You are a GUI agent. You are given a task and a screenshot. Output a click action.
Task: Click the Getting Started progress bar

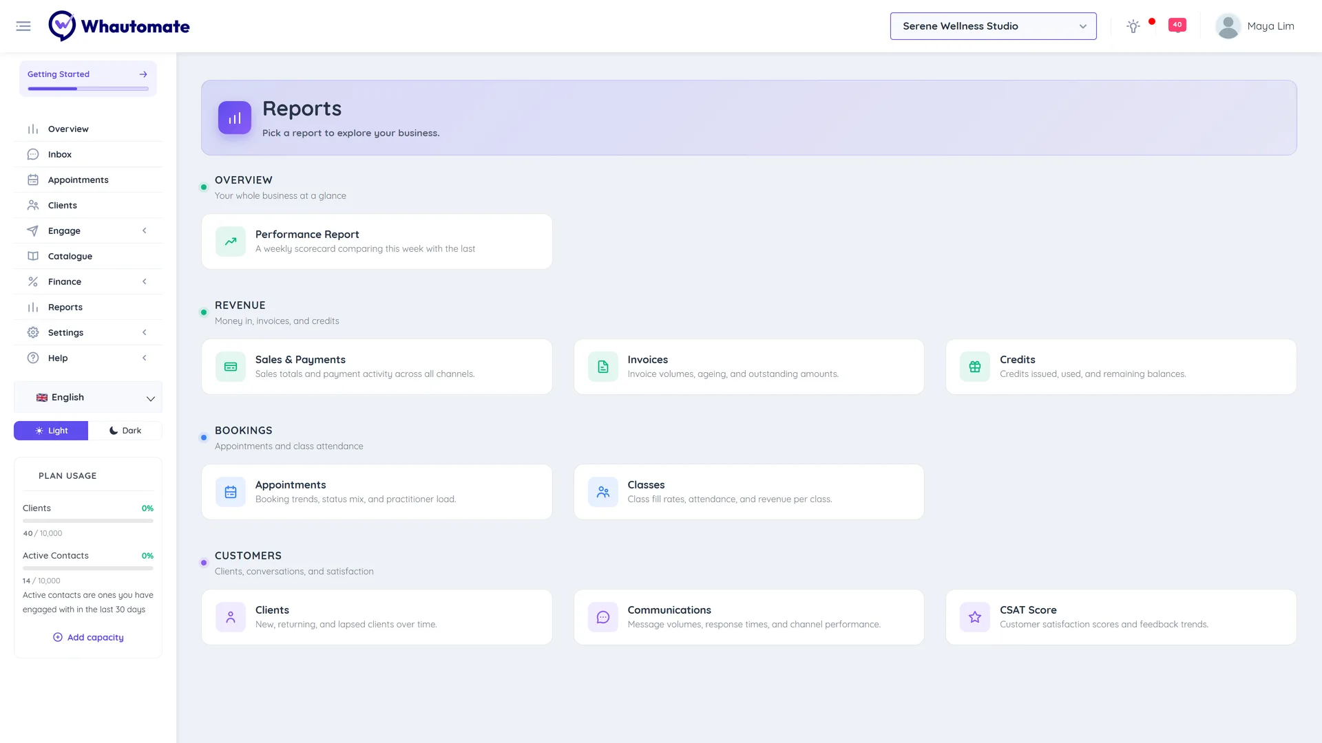(x=88, y=89)
